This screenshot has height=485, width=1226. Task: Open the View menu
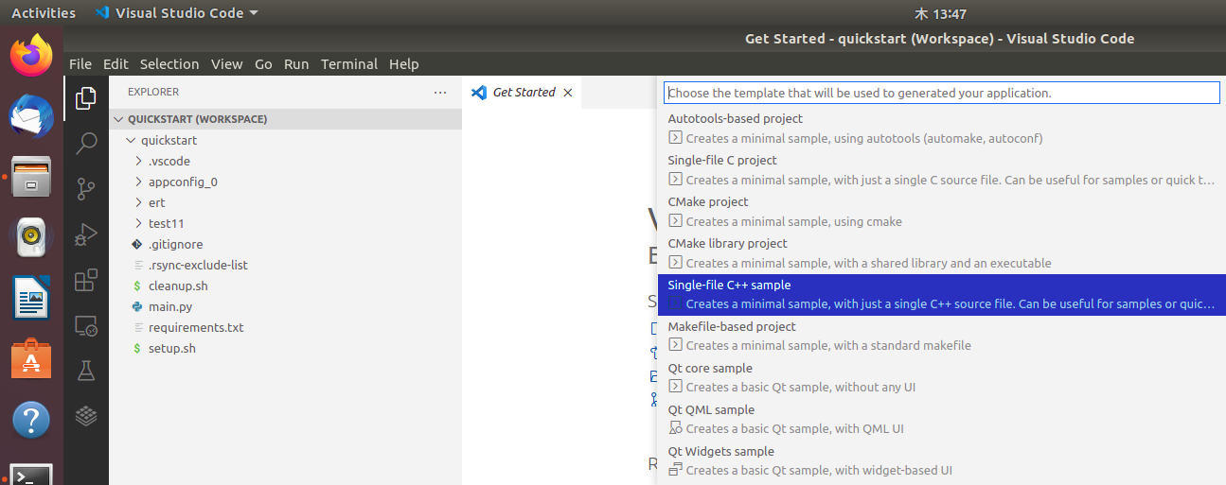click(x=227, y=64)
